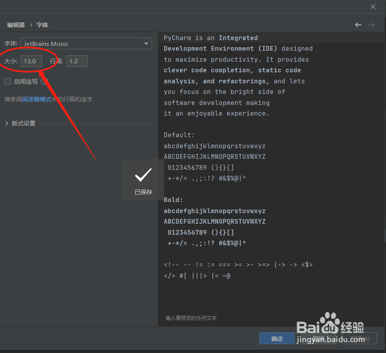Viewport: 386px width, 353px height.
Task: Click the 'software development making' preview line
Action: pyautogui.click(x=217, y=103)
